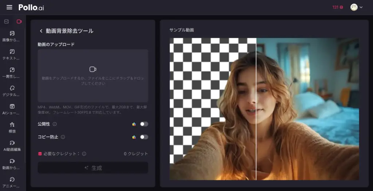The height and width of the screenshot is (191, 373).
Task: Click the user avatar
Action: 354,7
